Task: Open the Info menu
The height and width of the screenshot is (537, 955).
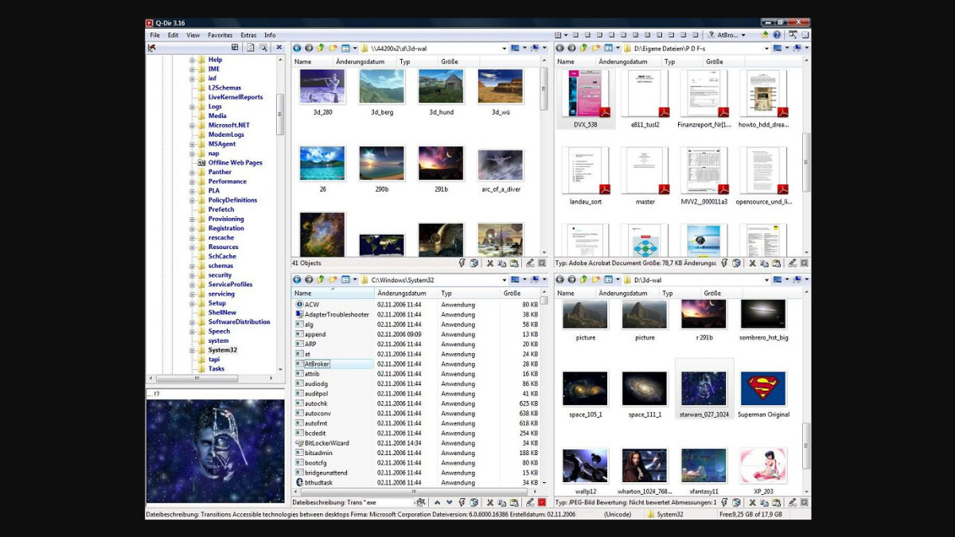Action: coord(271,35)
